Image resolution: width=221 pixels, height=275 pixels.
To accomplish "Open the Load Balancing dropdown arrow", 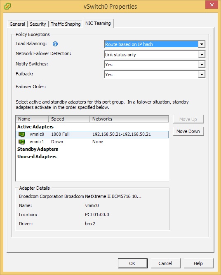I will click(202, 44).
